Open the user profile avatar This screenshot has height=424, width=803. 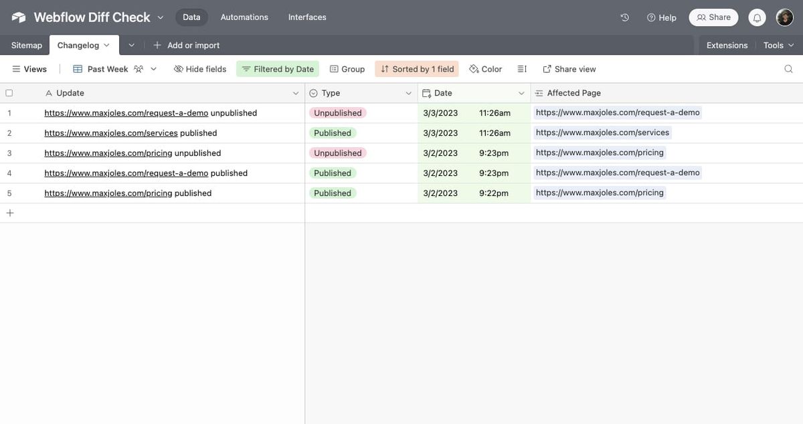[x=785, y=17]
